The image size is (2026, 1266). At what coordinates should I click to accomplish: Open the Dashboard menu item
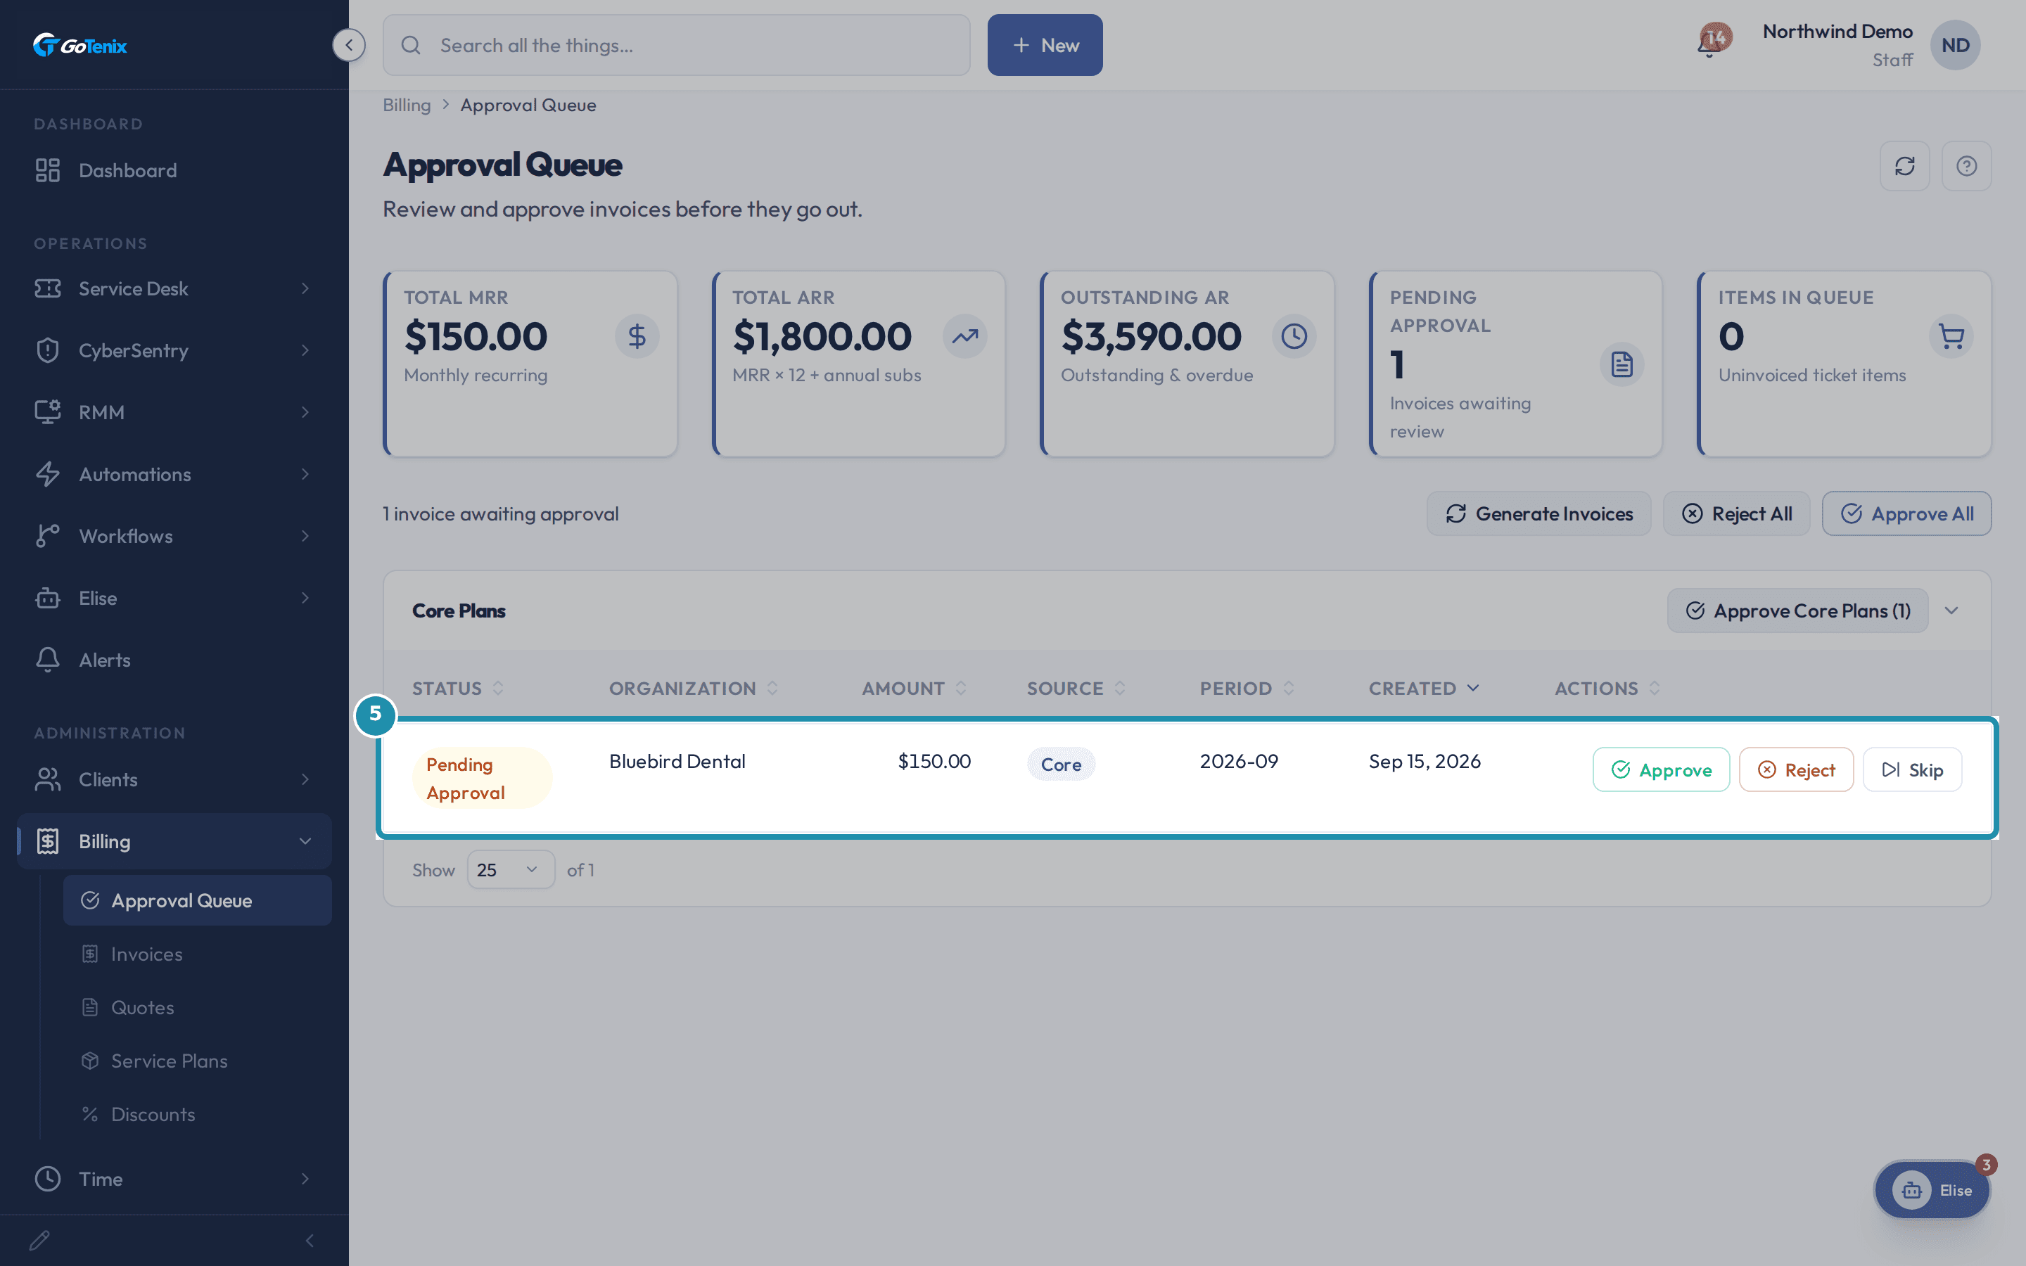pyautogui.click(x=173, y=171)
